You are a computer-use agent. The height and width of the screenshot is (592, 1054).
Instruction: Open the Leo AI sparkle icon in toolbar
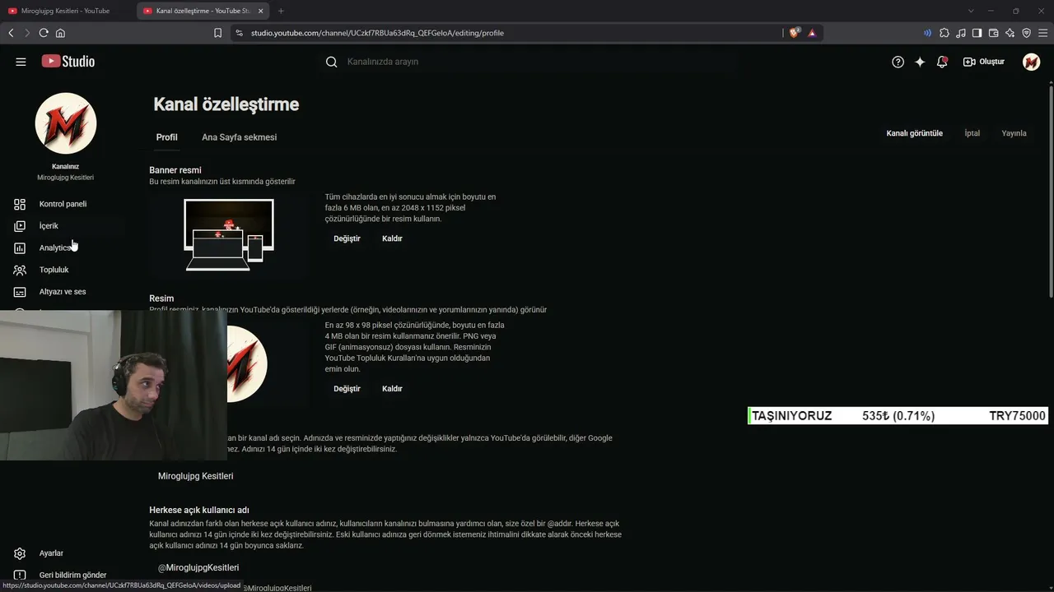coord(1010,33)
